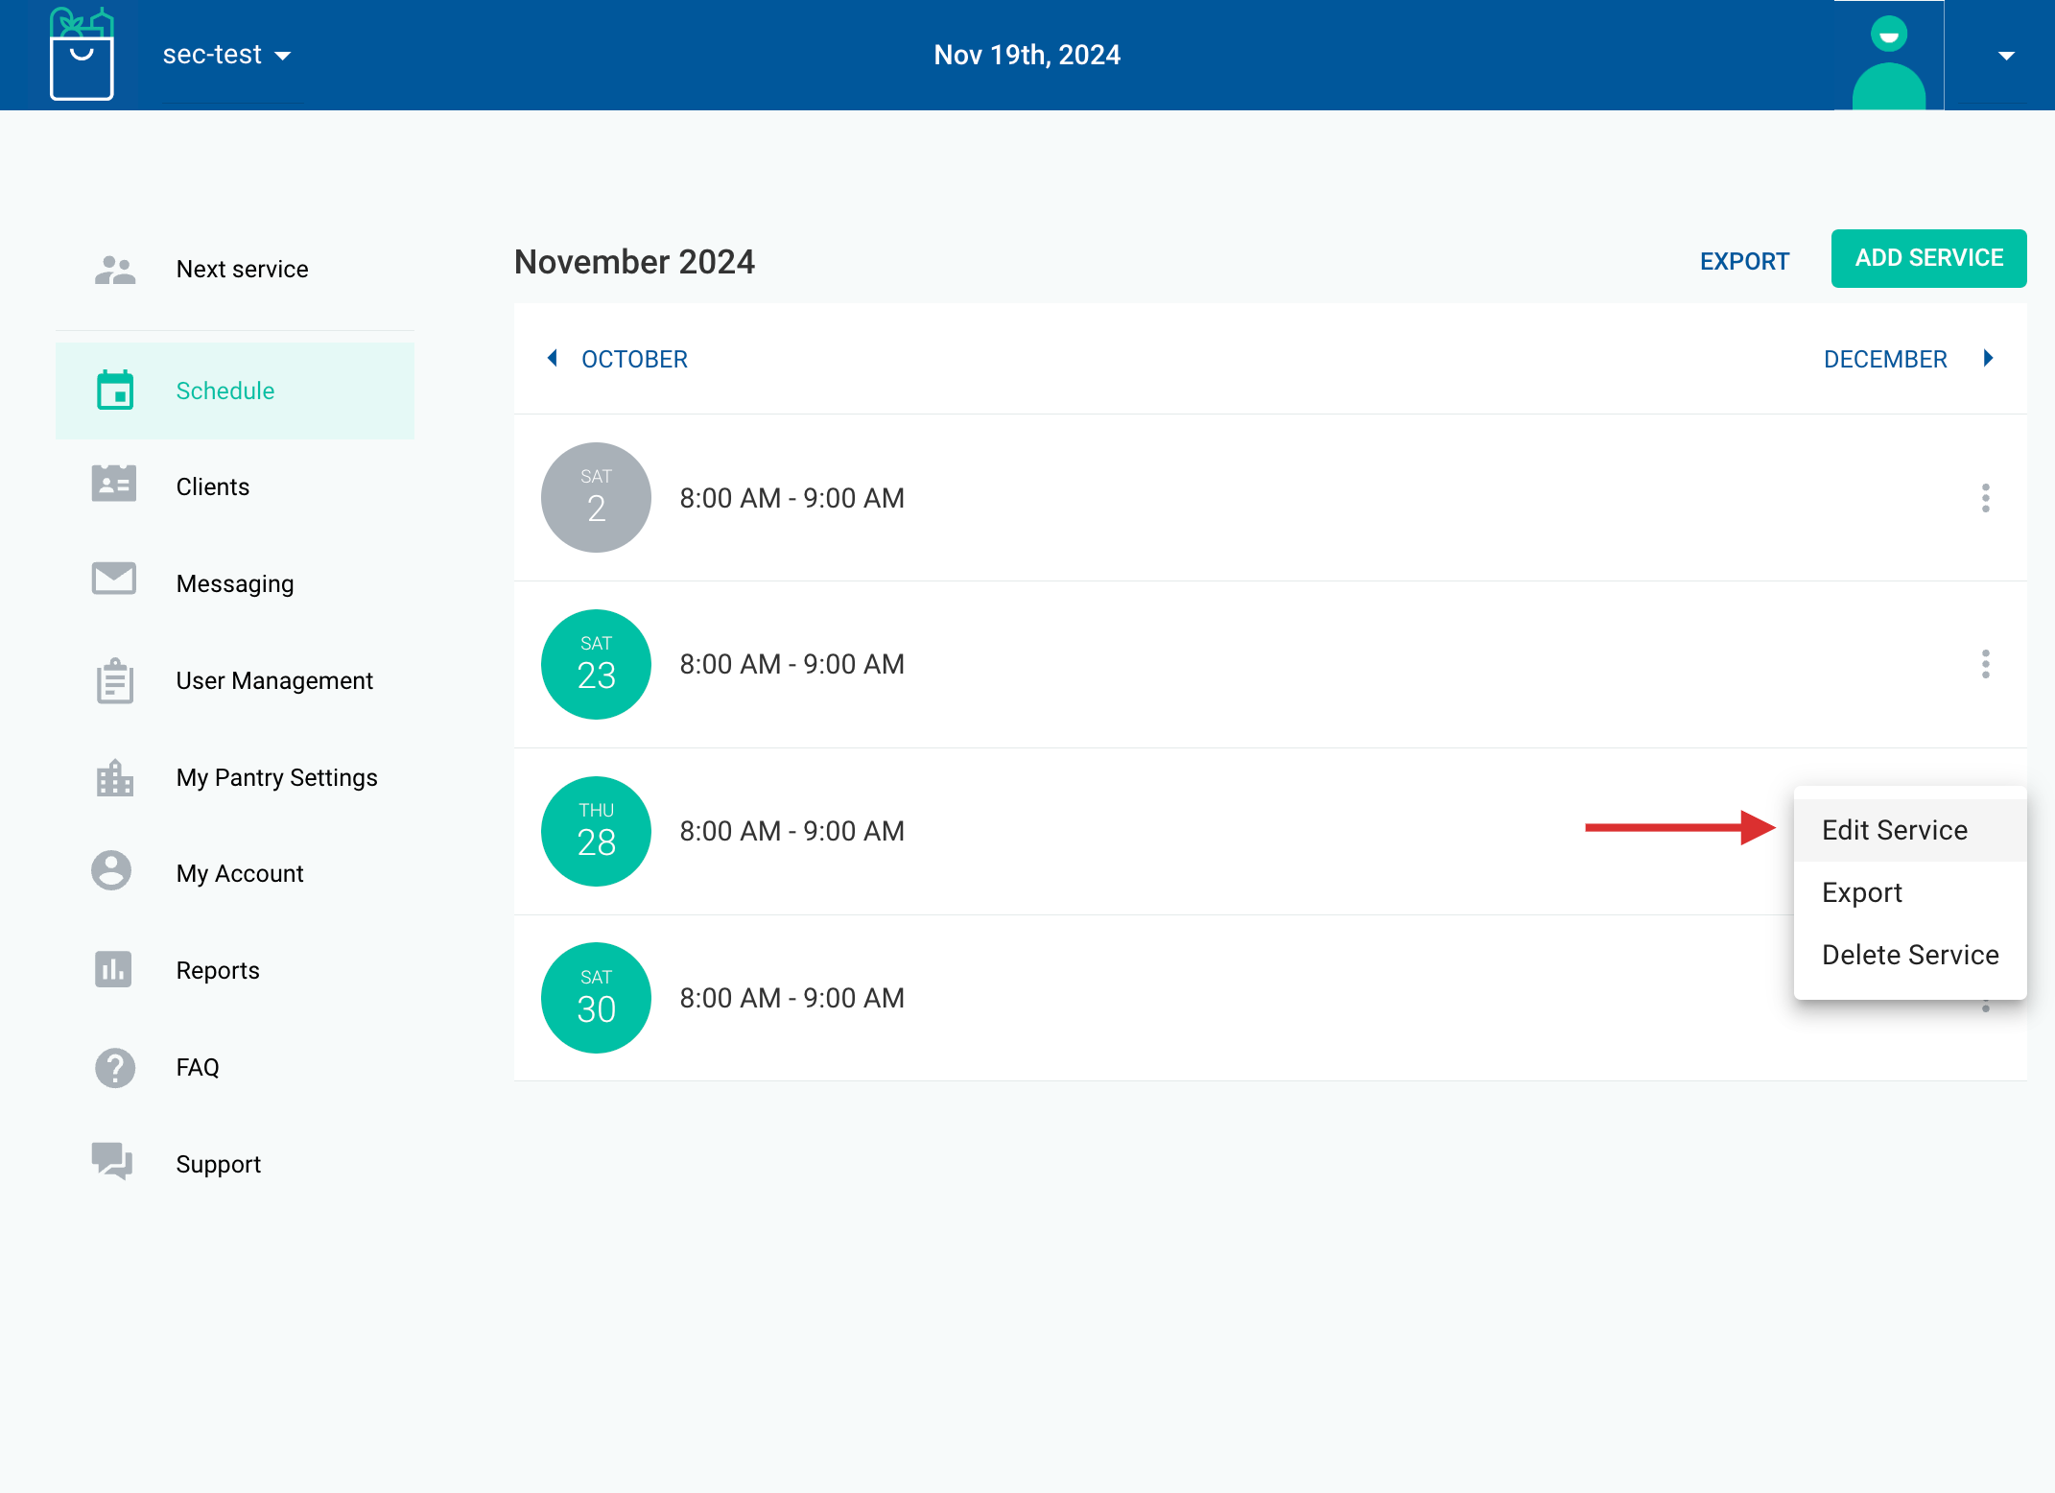Image resolution: width=2055 pixels, height=1493 pixels.
Task: Open Messaging in the sidebar
Action: pyautogui.click(x=235, y=583)
